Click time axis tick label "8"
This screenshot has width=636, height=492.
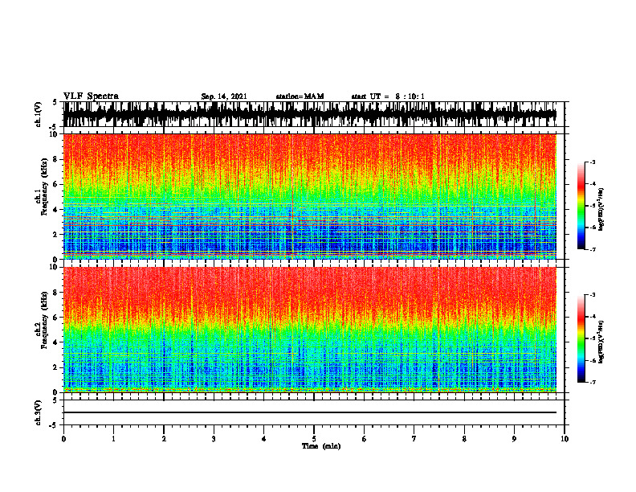click(464, 439)
